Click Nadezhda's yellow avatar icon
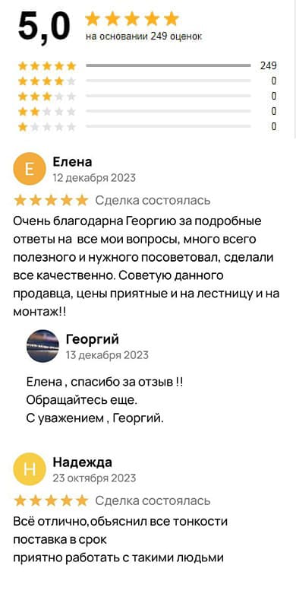Viewport: 296px width, 594px height. 29,469
